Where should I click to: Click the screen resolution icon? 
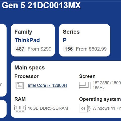[x=85, y=85]
